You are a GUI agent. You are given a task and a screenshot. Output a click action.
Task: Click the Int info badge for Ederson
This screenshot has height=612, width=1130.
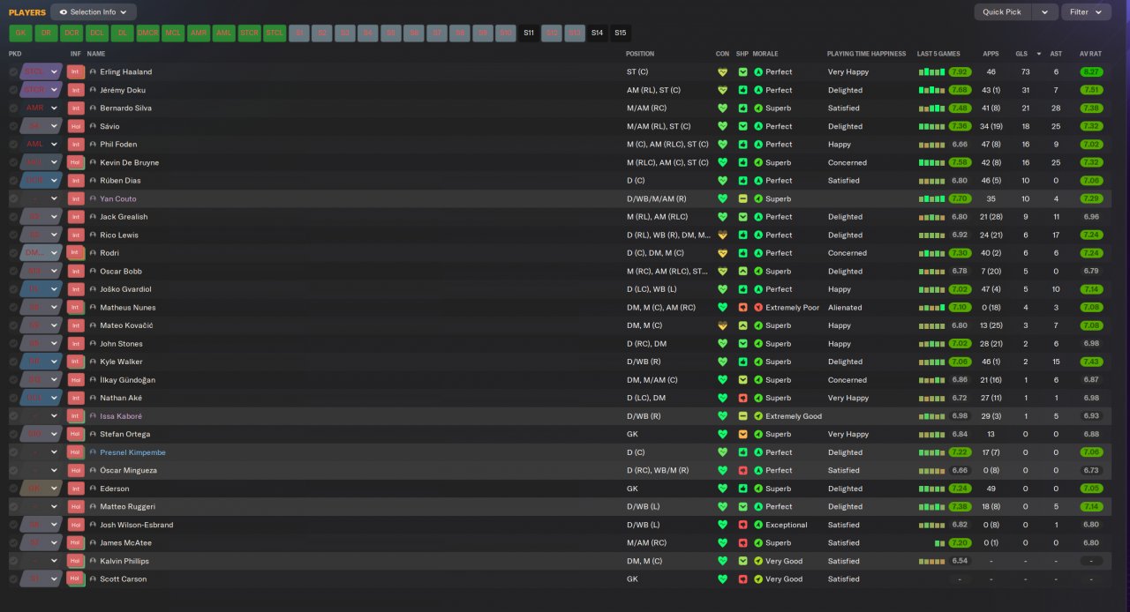(76, 489)
